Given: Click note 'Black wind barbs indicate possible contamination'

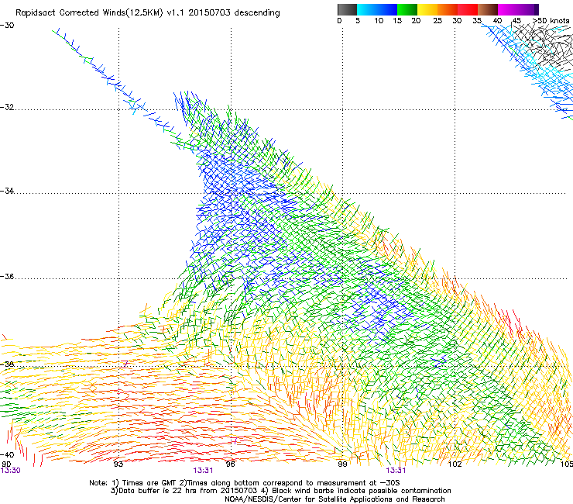Looking at the screenshot, I should tap(362, 491).
